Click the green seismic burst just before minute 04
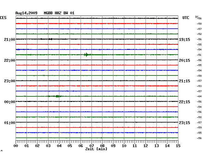Screen dimensions: 203x154 (57, 96)
